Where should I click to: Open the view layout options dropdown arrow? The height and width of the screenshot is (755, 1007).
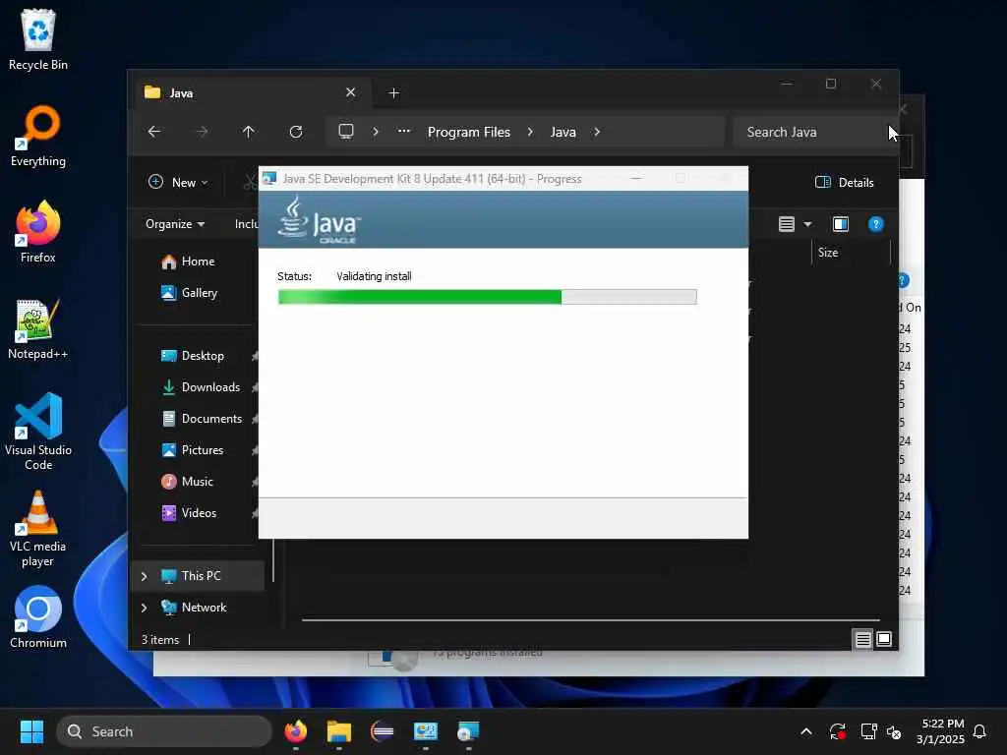(x=808, y=224)
